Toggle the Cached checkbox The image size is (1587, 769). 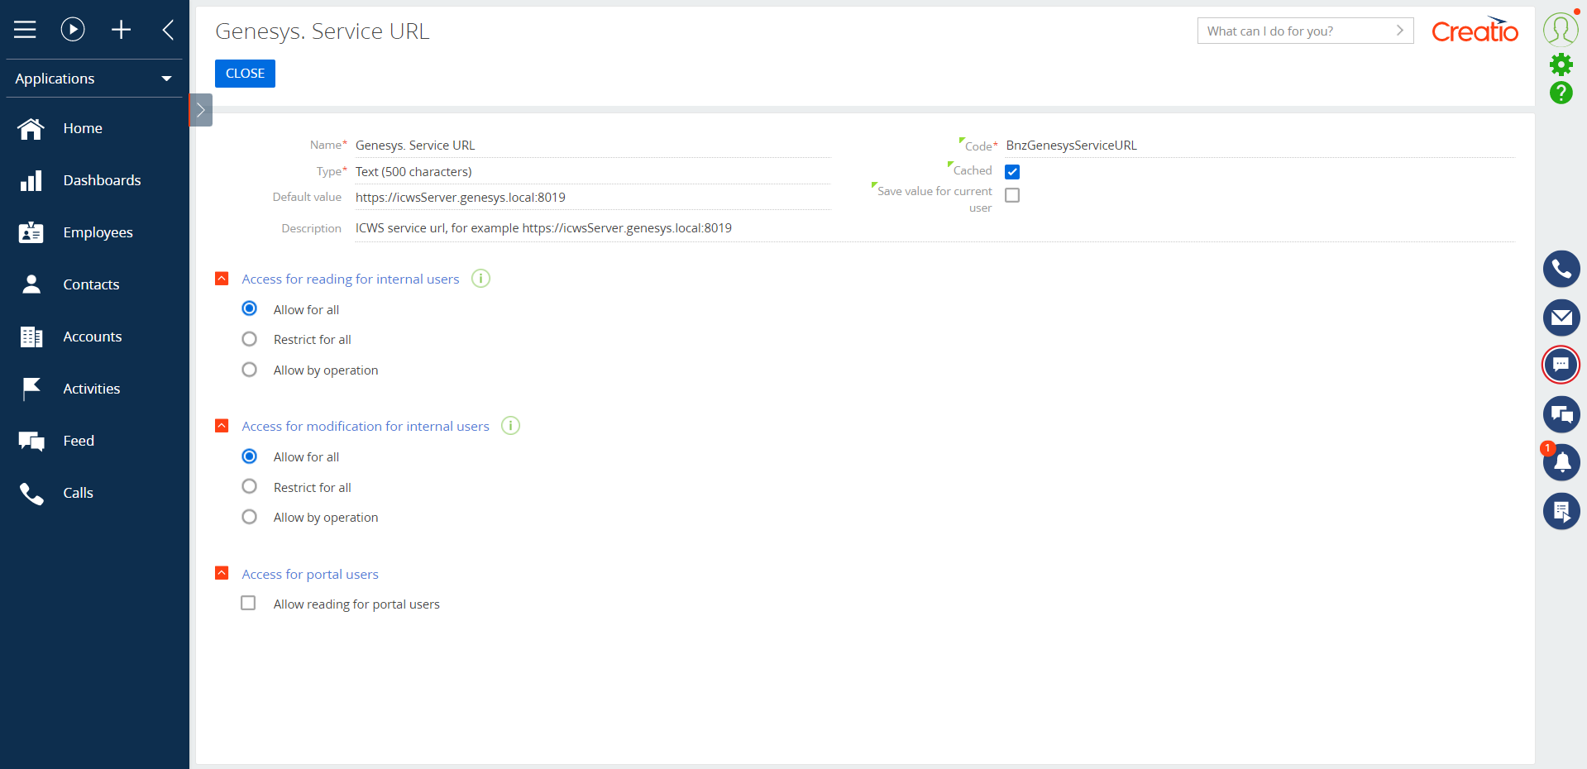click(1012, 172)
